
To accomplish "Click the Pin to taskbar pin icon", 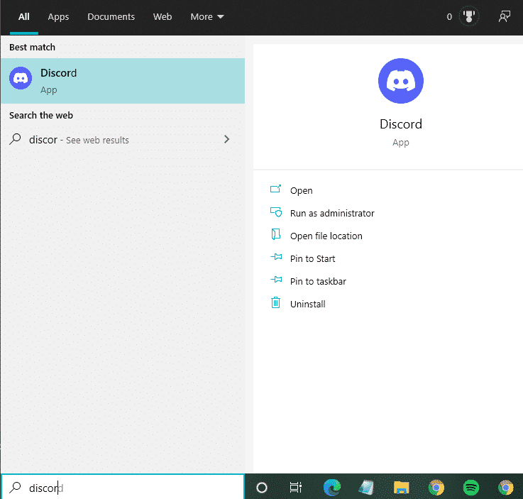I will pyautogui.click(x=276, y=280).
